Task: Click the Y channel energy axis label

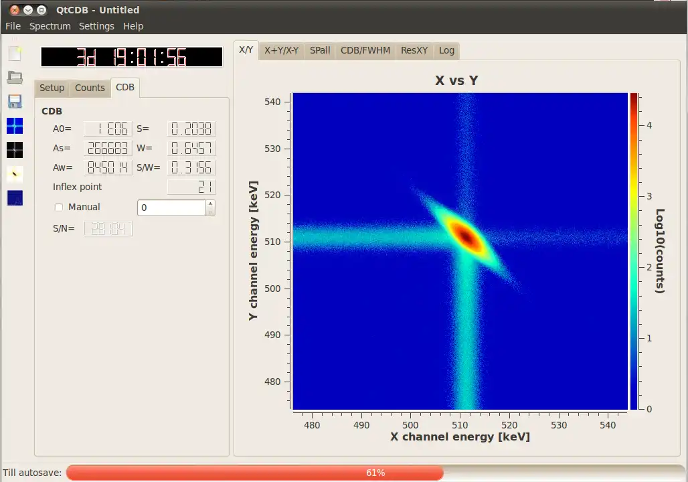Action: click(x=253, y=250)
